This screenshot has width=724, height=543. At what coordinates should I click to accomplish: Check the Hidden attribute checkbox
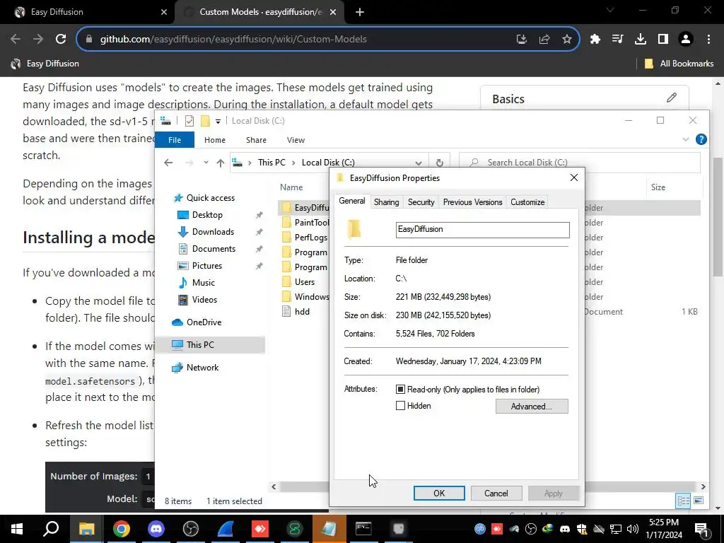tap(400, 406)
